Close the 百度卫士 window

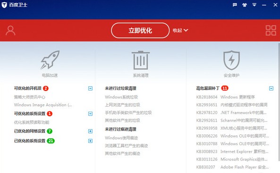pos(275,5)
